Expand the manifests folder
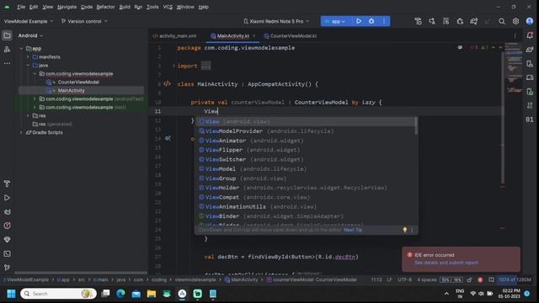This screenshot has height=303, width=539. (28, 57)
